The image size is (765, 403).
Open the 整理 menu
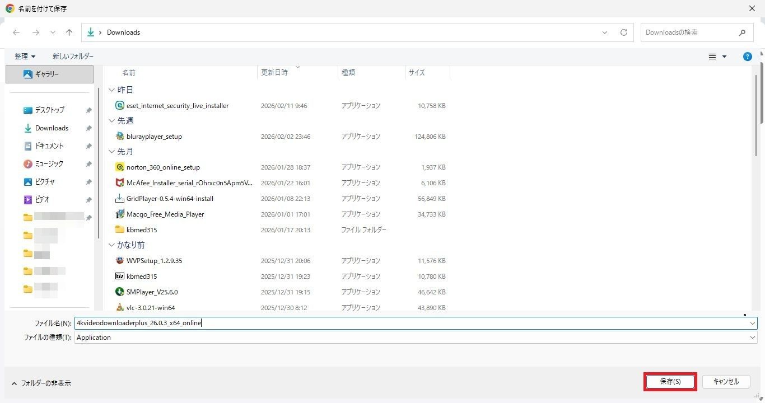(x=25, y=57)
